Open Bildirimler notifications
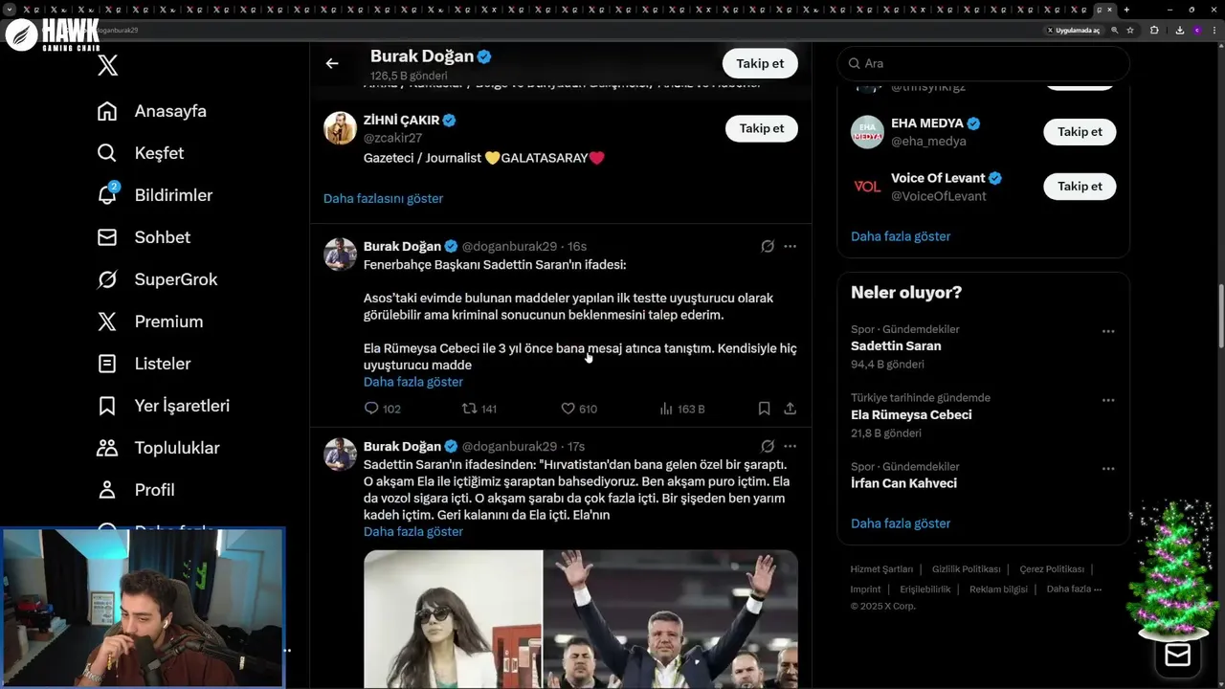The height and width of the screenshot is (689, 1225). pos(155,195)
